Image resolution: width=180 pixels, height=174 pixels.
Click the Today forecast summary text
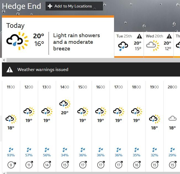point(76,42)
